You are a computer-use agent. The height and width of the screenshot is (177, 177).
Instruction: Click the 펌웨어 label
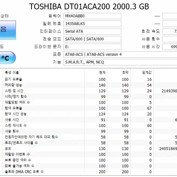pos(55,16)
